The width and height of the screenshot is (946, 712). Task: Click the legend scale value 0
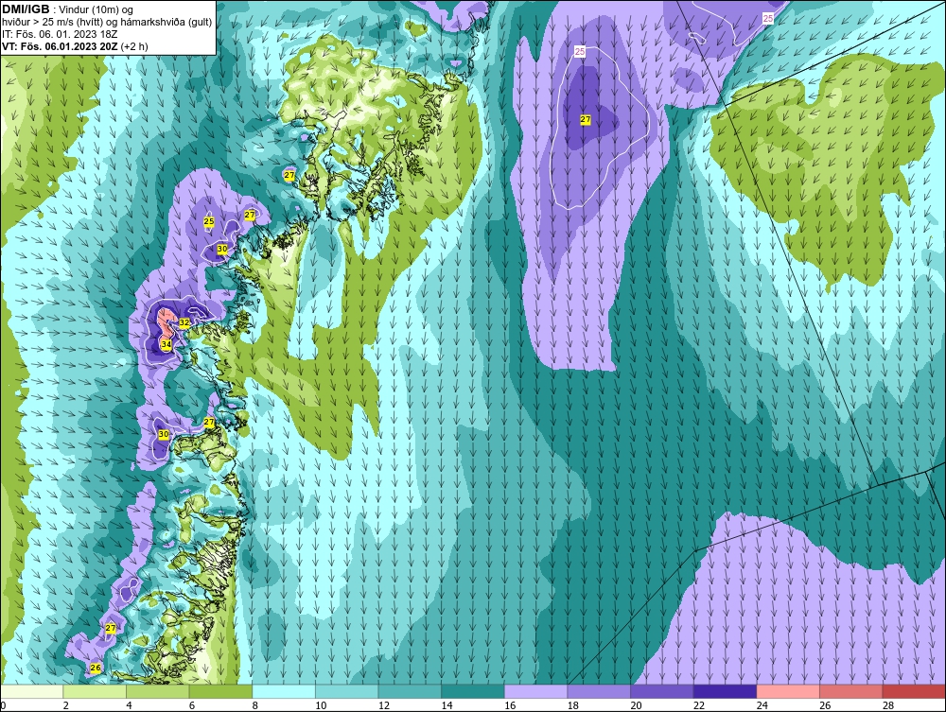pos(3,705)
